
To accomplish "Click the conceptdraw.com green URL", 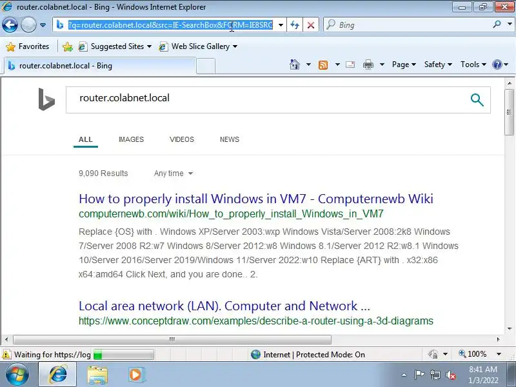I will (x=256, y=321).
